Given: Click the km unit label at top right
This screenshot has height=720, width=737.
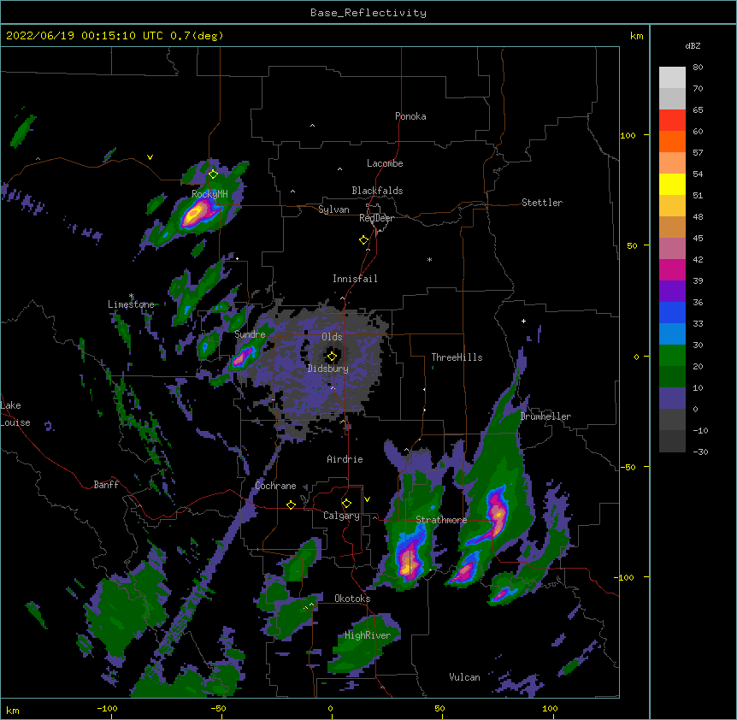Looking at the screenshot, I should click(636, 36).
